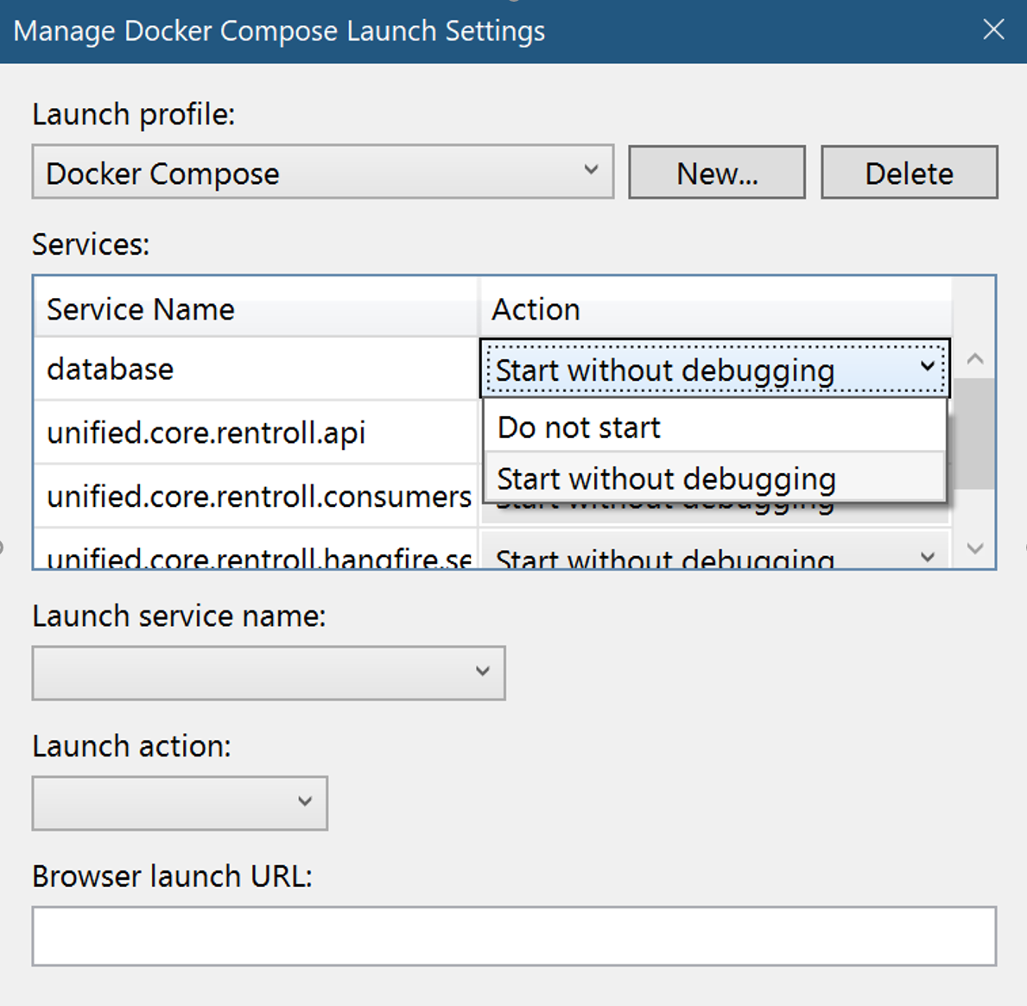The image size is (1027, 1006).
Task: Click the services list scroll down arrow
Action: pyautogui.click(x=974, y=548)
